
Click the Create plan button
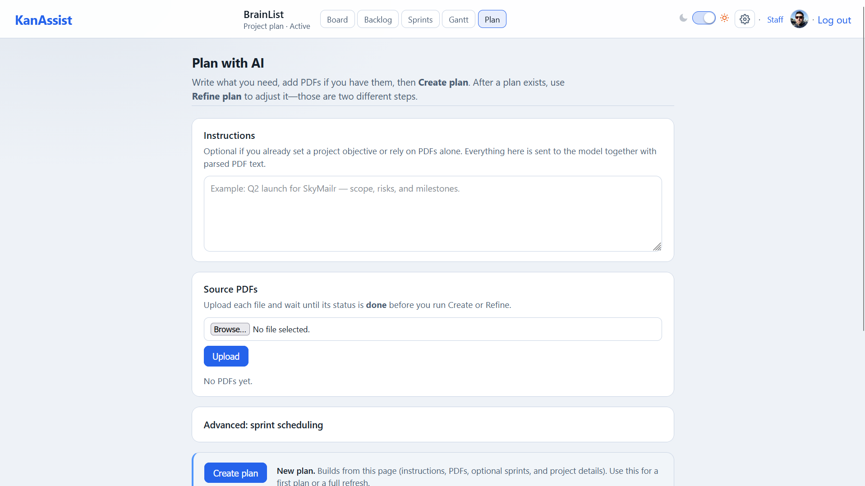tap(235, 473)
